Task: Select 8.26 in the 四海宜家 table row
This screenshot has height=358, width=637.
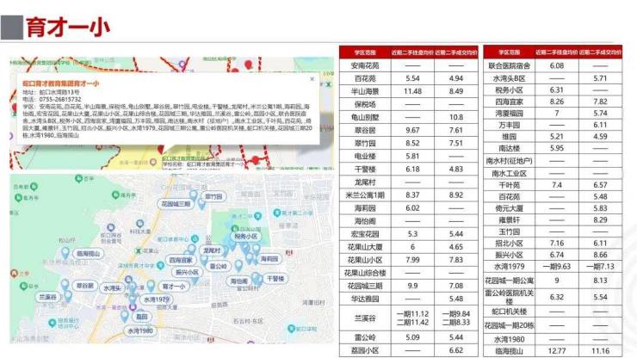Action: tap(557, 102)
